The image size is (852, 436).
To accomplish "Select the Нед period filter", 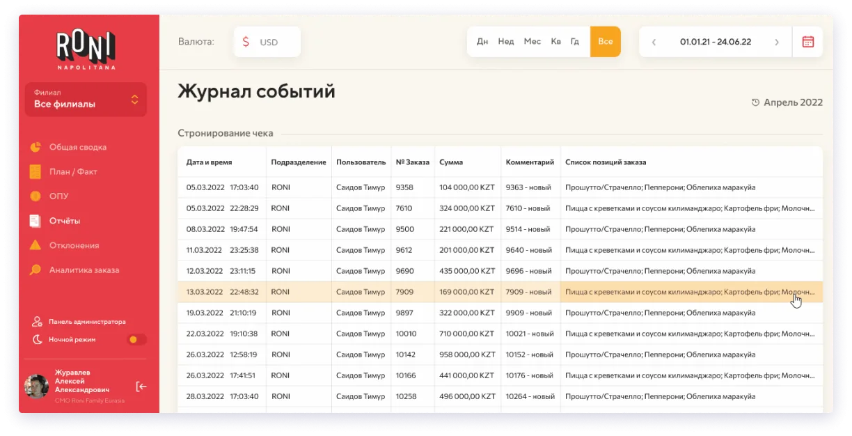I will pos(506,42).
